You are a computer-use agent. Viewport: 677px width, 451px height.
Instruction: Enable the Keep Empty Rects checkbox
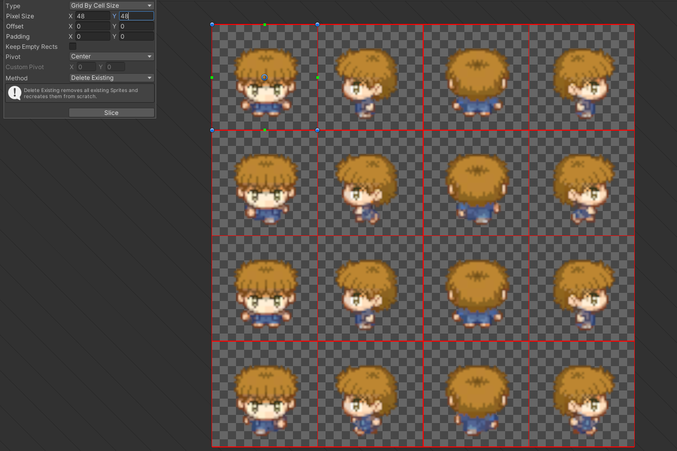click(73, 46)
